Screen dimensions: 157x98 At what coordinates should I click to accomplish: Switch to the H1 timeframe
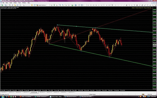point(99,5)
